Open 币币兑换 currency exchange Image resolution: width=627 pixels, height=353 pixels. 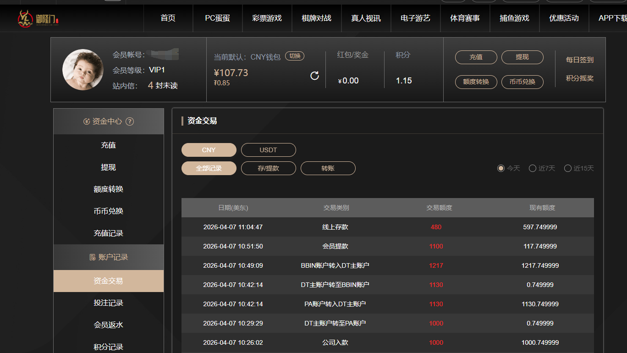click(522, 82)
